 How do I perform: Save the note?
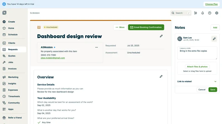[213, 90]
